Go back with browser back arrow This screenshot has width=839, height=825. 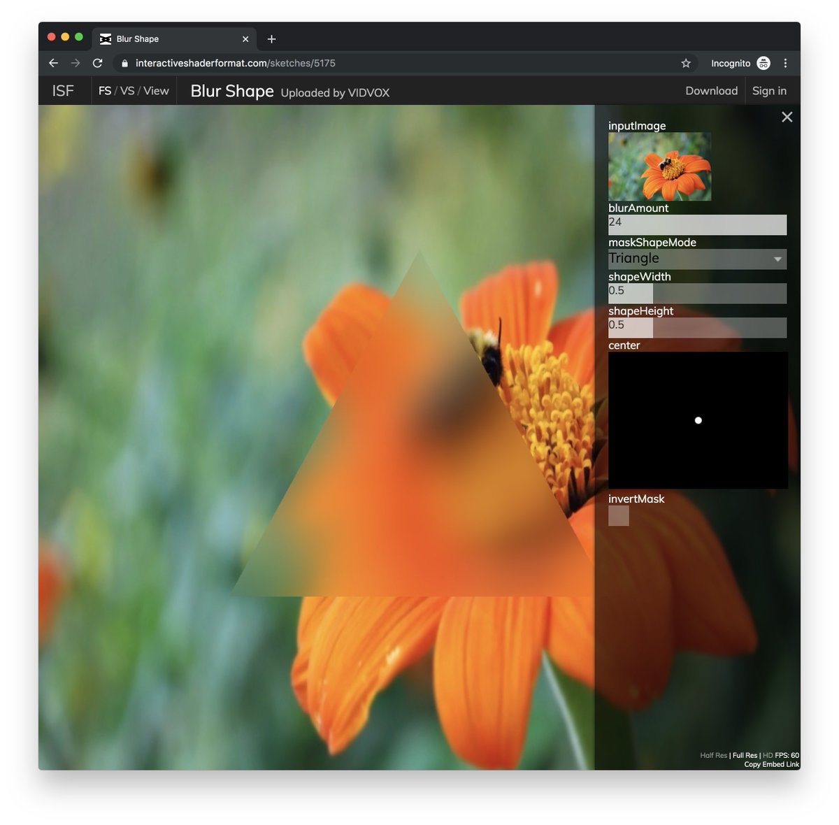(53, 63)
